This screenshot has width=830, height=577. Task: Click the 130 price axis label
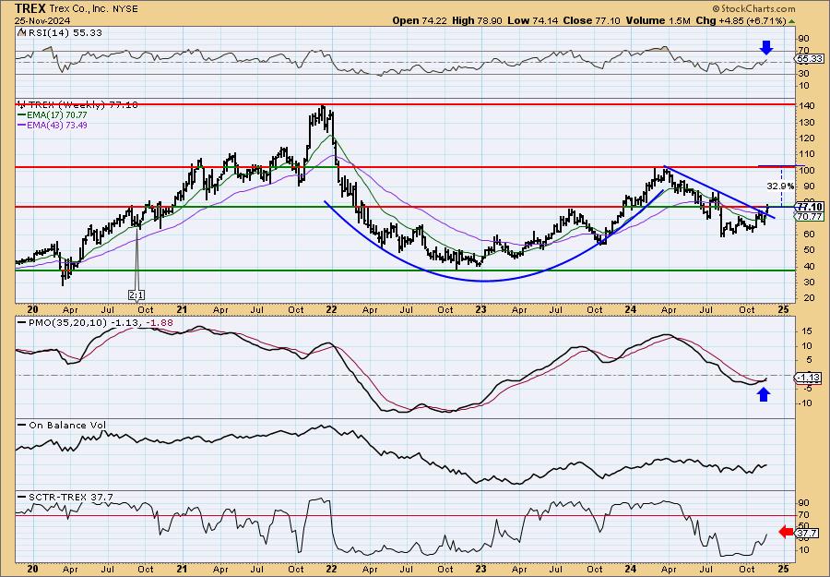(x=806, y=123)
